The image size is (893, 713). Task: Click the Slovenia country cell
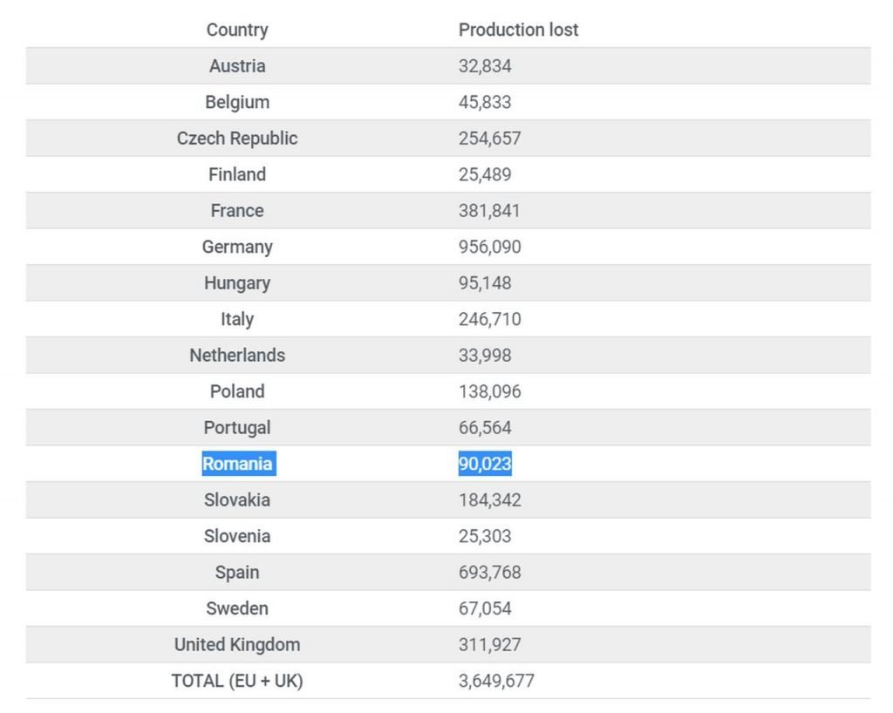[237, 536]
